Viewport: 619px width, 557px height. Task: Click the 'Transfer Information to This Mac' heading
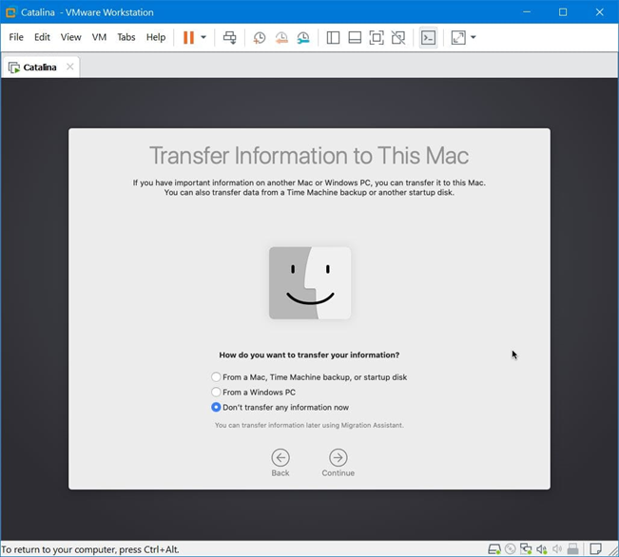(309, 156)
